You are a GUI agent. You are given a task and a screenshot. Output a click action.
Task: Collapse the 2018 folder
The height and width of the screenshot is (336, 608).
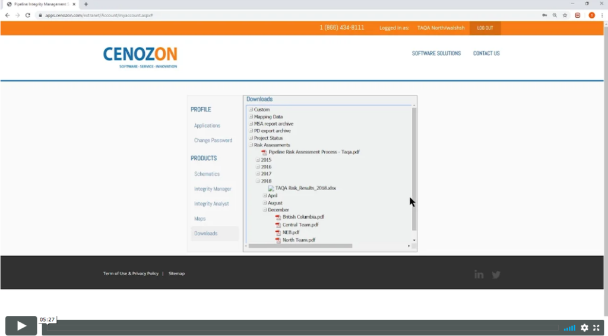click(258, 181)
